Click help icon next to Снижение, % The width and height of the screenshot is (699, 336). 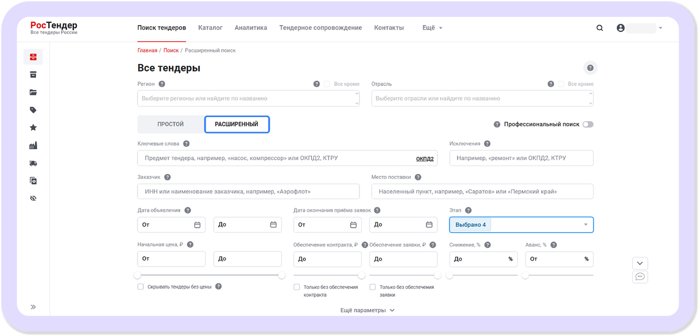(488, 245)
